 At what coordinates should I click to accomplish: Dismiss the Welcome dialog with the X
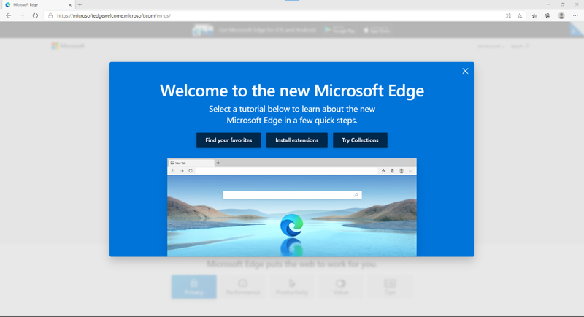click(x=465, y=71)
